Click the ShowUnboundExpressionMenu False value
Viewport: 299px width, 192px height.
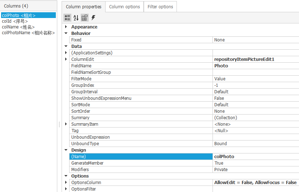coord(255,98)
